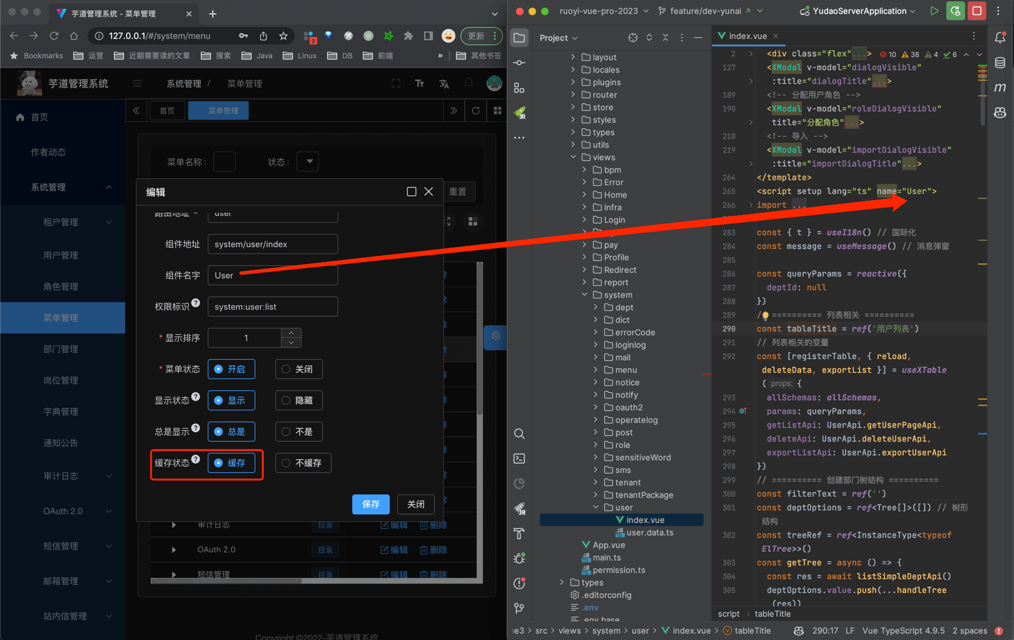
Task: Click the 显示排序 stepper up arrow
Action: [292, 333]
